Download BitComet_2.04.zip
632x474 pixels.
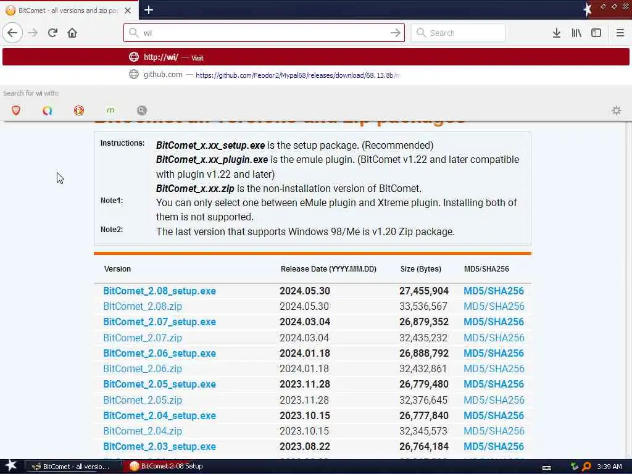[143, 431]
